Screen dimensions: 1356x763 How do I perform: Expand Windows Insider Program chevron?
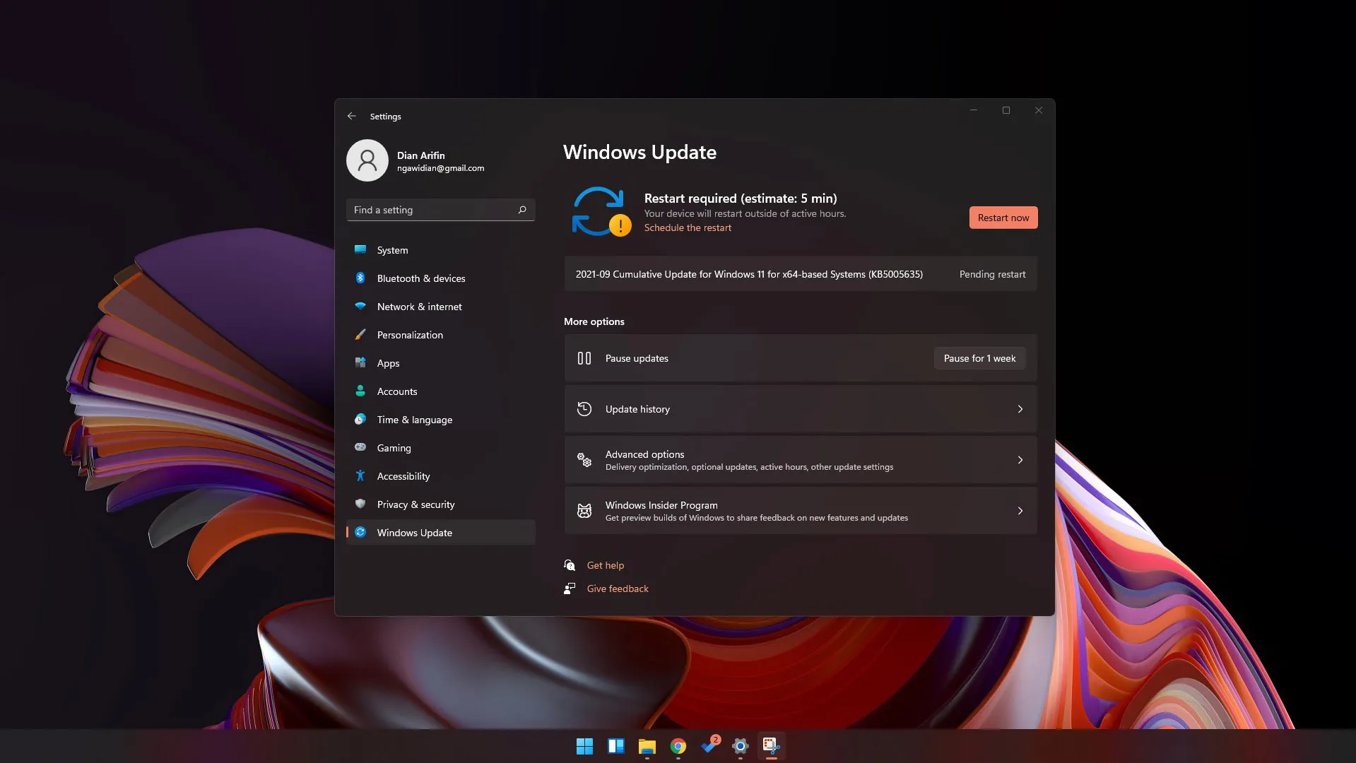pos(1020,511)
